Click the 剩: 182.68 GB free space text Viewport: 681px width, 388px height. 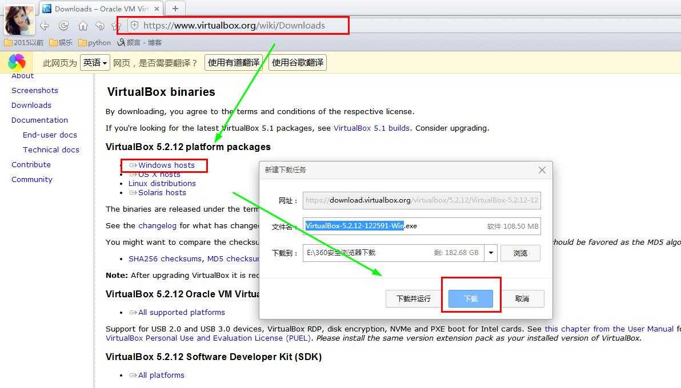[x=456, y=253]
